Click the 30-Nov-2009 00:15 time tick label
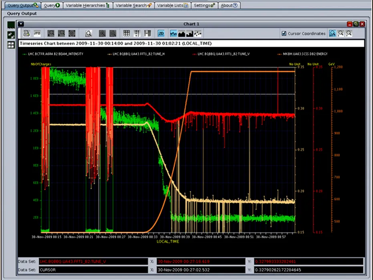Screen dimensions: 373x280 coord(46,237)
